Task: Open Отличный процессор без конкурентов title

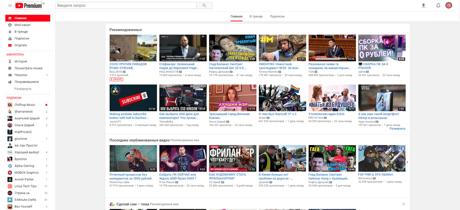Action: [131, 177]
